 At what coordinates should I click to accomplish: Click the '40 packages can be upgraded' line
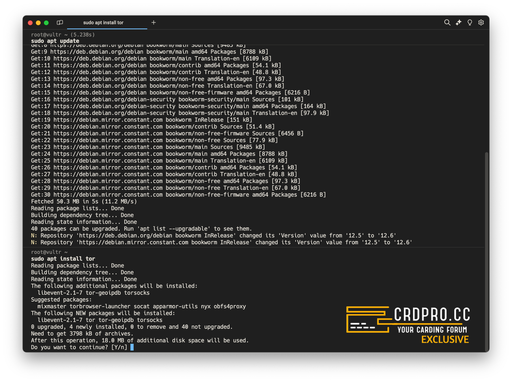pos(141,229)
